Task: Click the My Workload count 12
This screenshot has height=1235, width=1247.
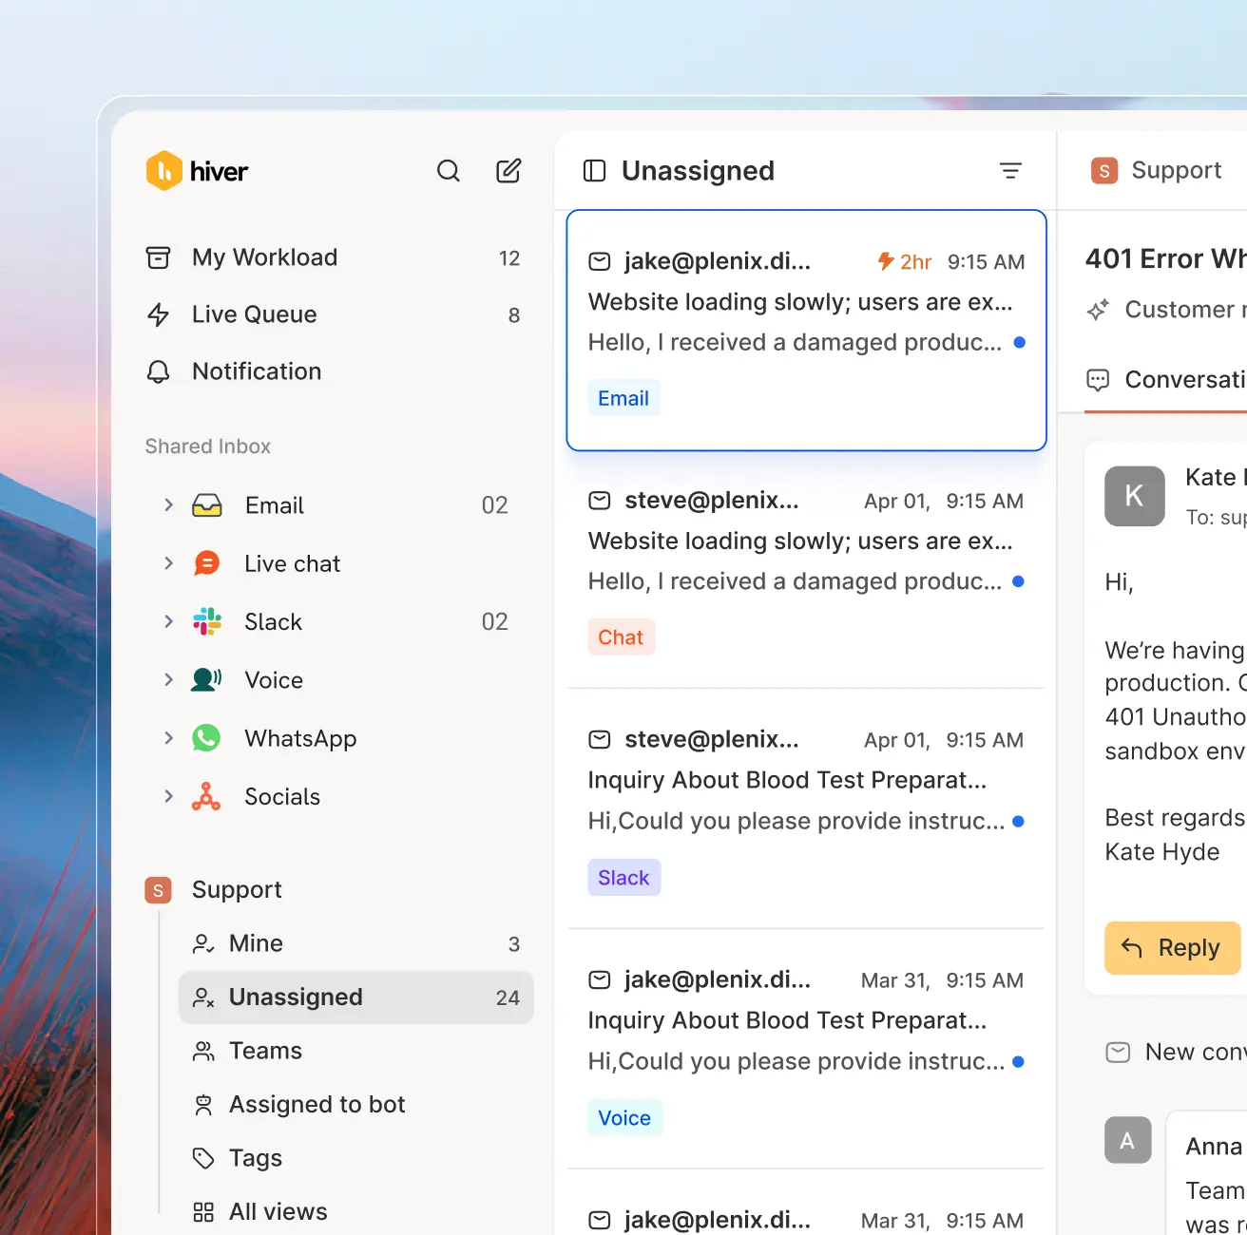Action: (509, 258)
